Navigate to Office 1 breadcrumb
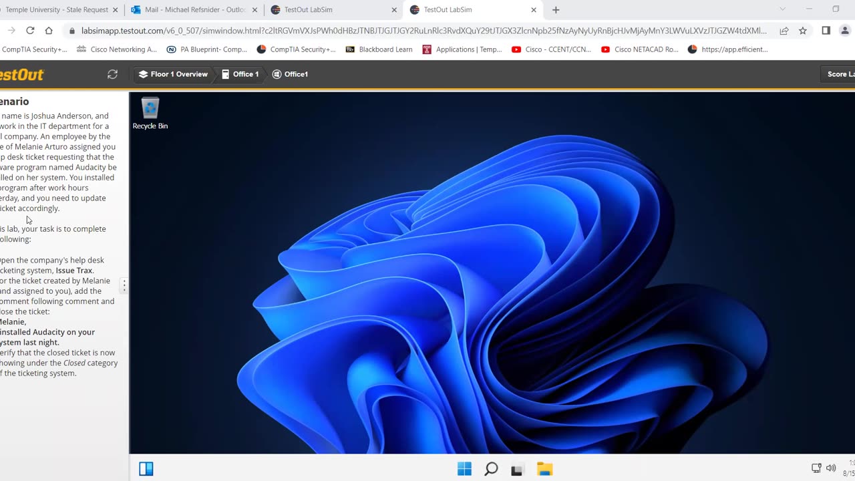 240,74
